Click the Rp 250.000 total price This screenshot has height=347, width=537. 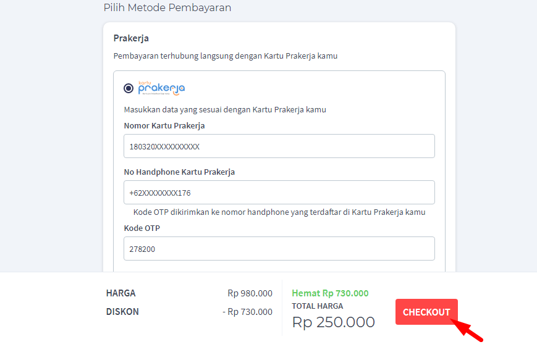[333, 322]
